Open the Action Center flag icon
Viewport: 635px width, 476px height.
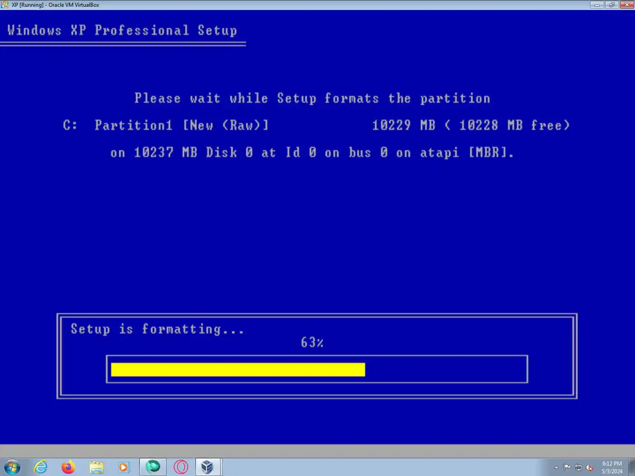click(x=567, y=467)
